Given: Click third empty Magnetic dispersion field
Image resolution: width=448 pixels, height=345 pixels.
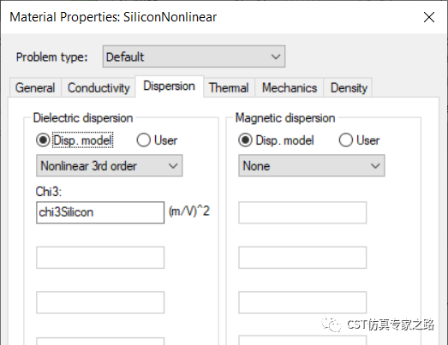Looking at the screenshot, I should 302,302.
